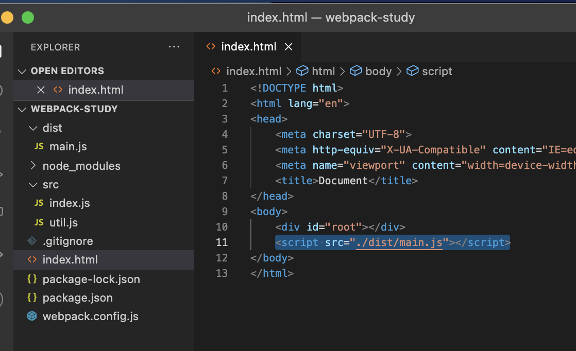The image size is (576, 351).
Task: Click "X-UA-Compatible" value on line 5
Action: 433,150
